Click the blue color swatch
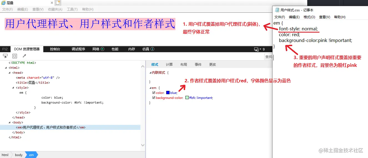 [x=168, y=93]
